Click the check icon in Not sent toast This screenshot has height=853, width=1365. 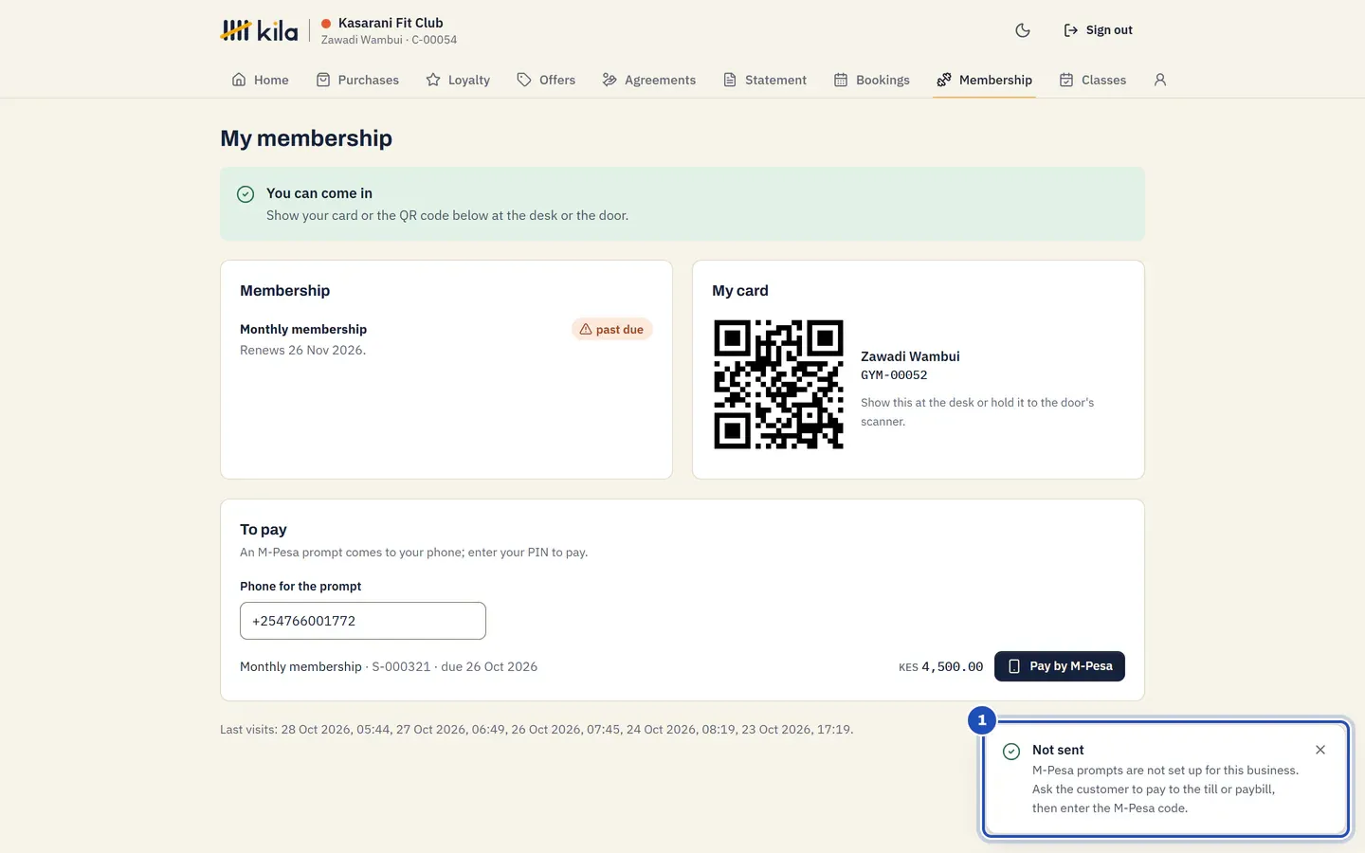point(1011,751)
